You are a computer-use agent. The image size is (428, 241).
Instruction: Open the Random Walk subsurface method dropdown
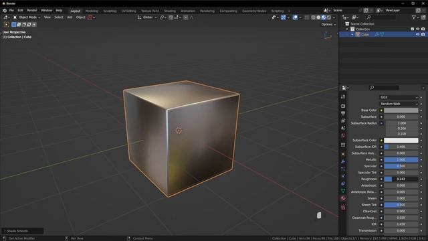399,104
